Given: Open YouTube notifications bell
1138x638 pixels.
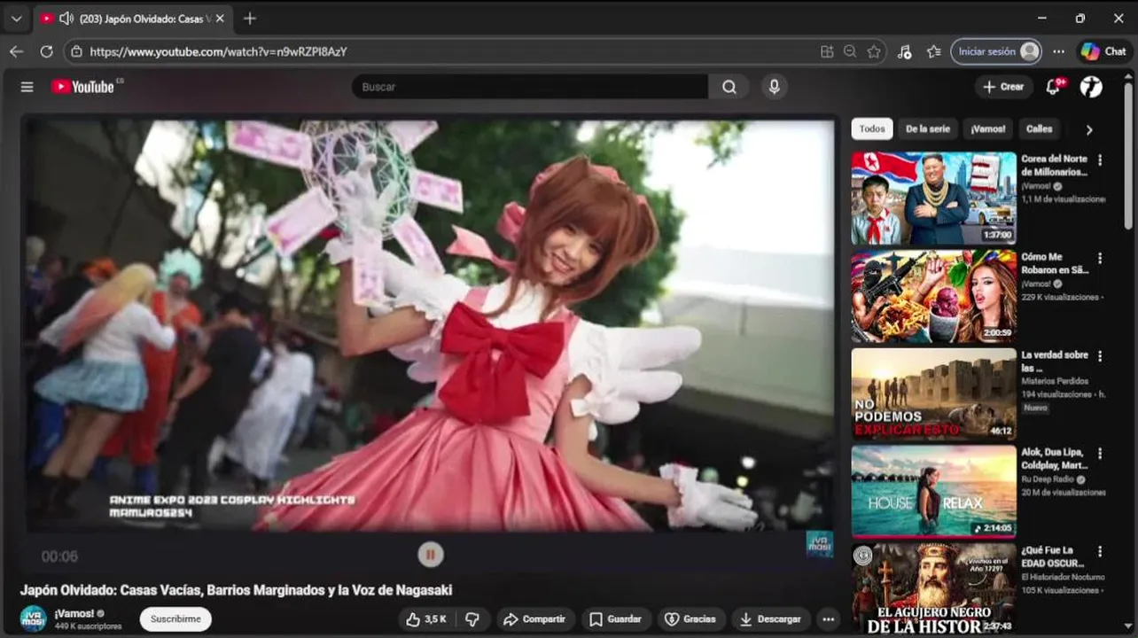Looking at the screenshot, I should (1054, 86).
